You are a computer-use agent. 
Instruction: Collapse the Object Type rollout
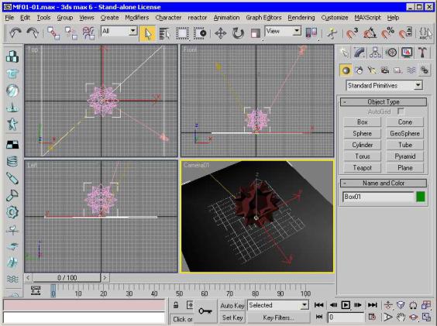(384, 101)
